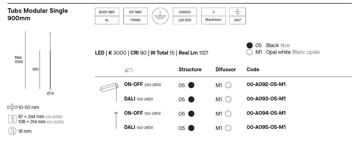This screenshot has width=357, height=153.
Task: Click the surface-mounted canopy illustration icon
Action: 109,88
